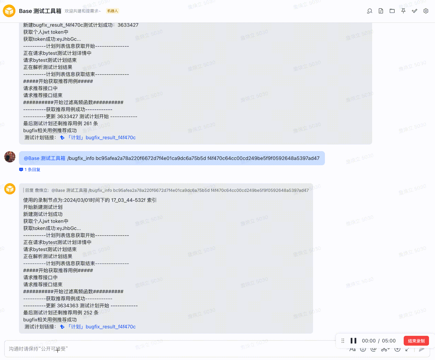
Task: Click the 欢迎共建和提需求~ subtitle
Action: (x=83, y=11)
